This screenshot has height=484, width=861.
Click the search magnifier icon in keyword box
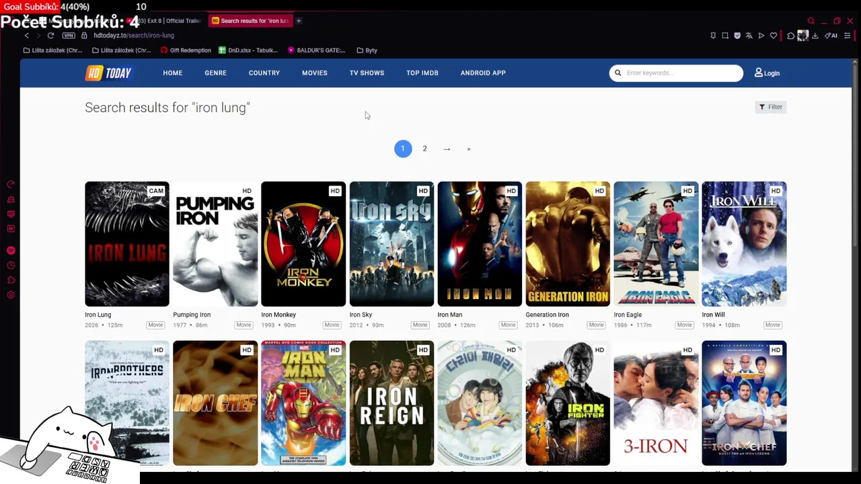click(x=617, y=73)
